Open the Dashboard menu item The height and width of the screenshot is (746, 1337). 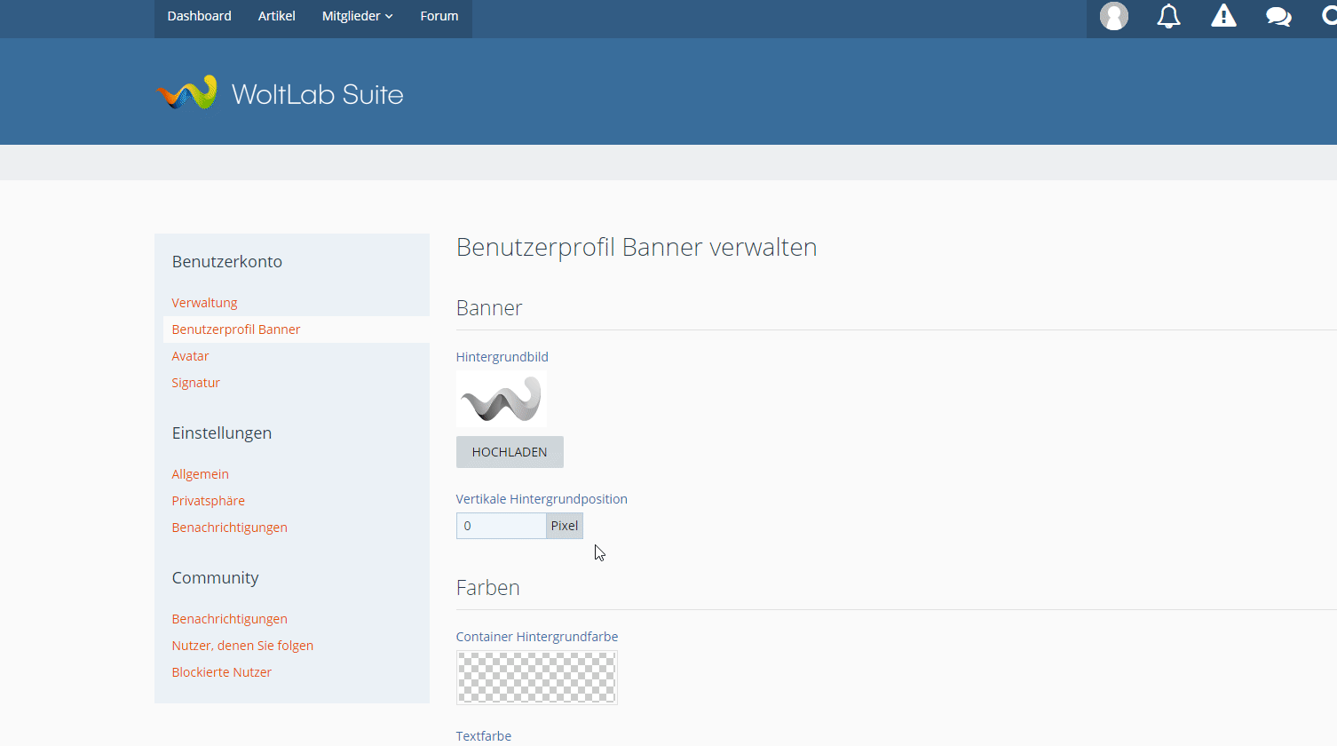point(199,16)
